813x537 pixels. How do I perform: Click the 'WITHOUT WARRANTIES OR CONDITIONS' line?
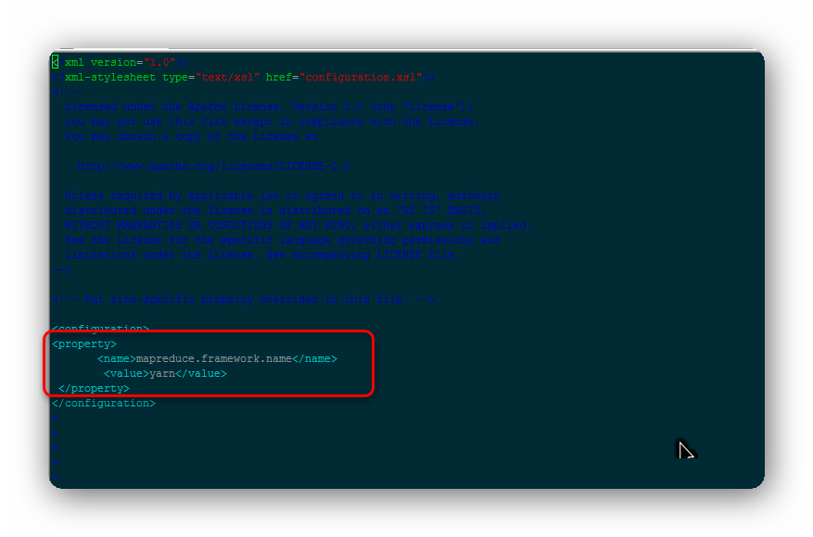(x=298, y=225)
